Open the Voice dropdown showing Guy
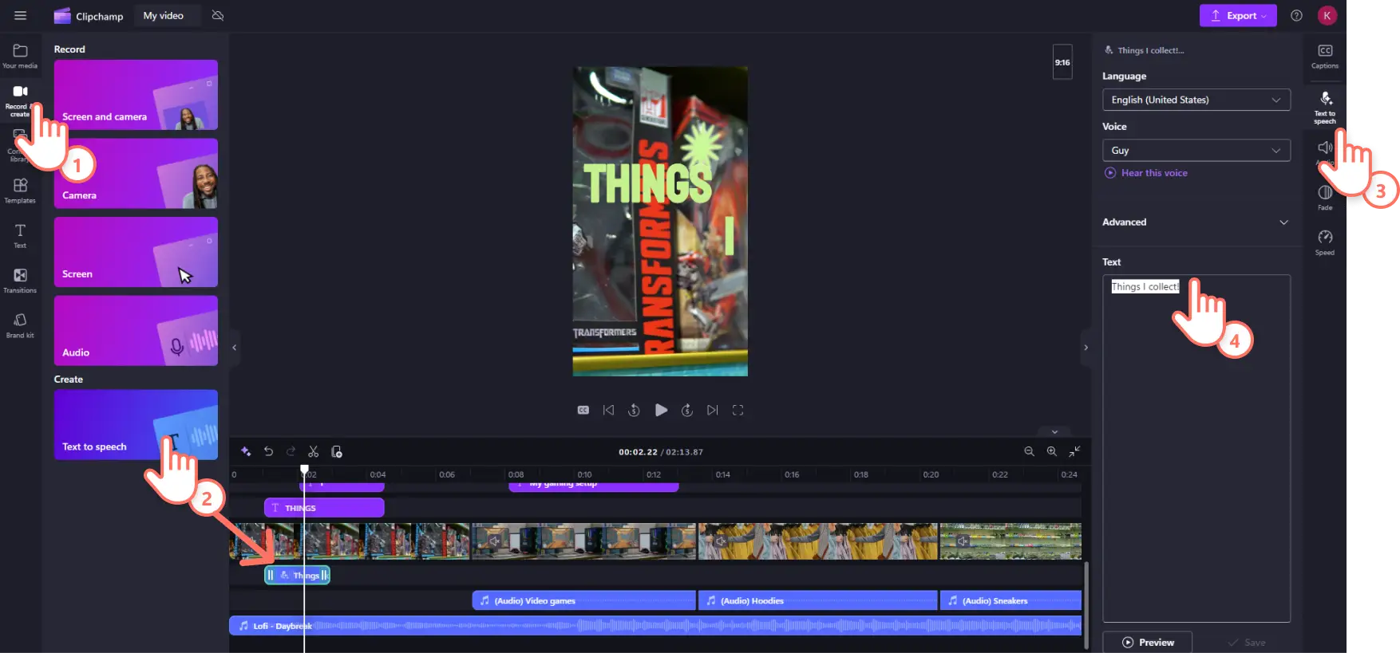Viewport: 1400px width, 653px height. tap(1196, 151)
